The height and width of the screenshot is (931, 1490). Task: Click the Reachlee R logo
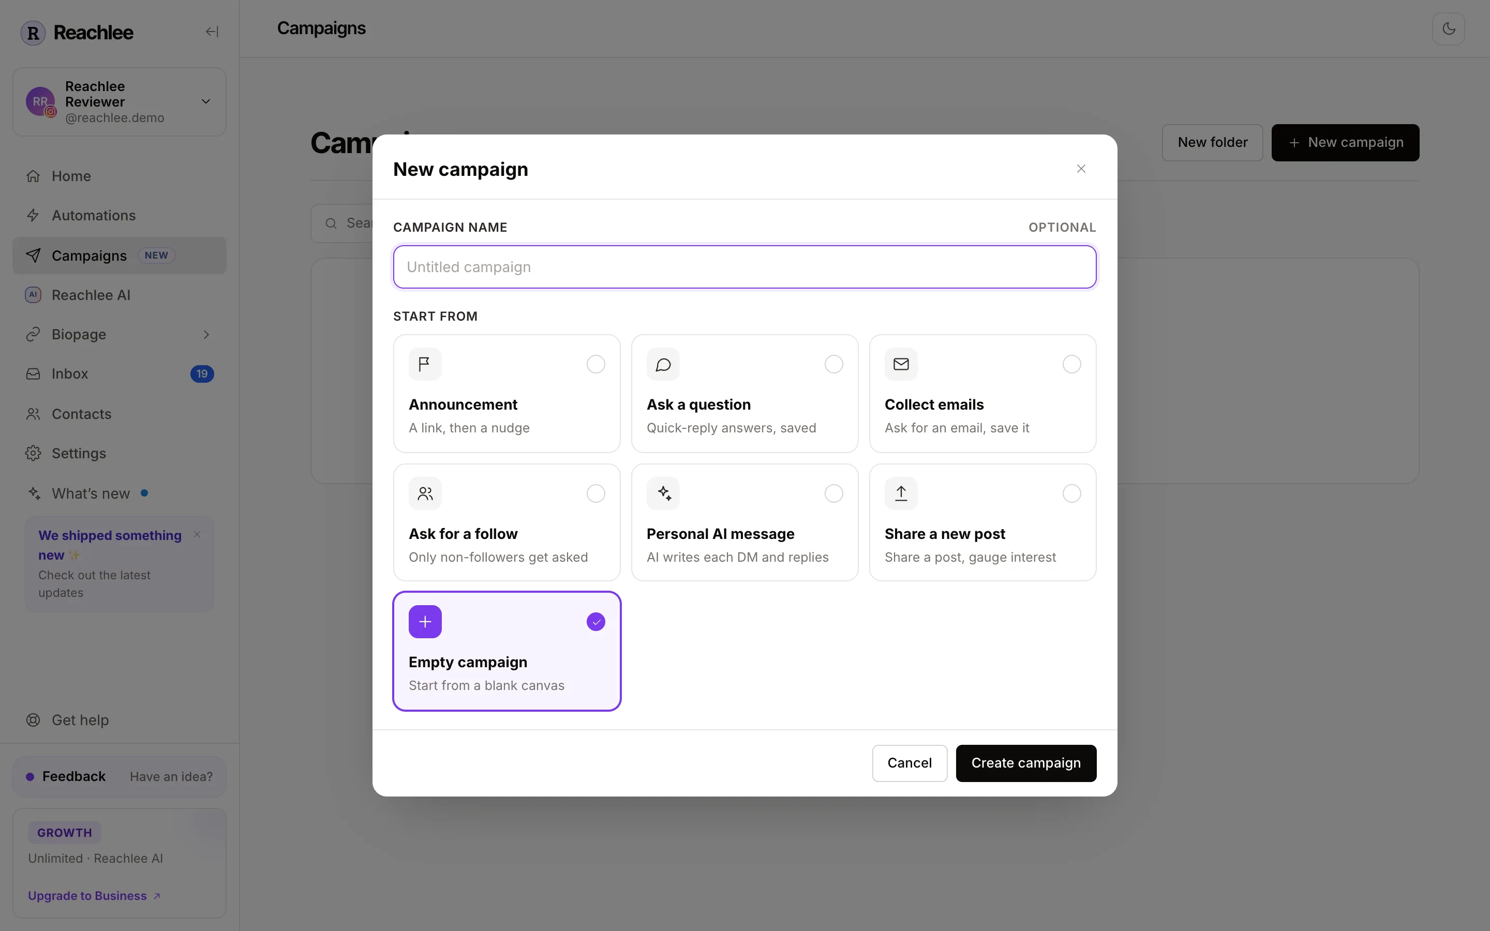click(x=33, y=33)
